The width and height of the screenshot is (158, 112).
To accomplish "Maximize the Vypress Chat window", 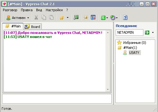I will (147, 4).
